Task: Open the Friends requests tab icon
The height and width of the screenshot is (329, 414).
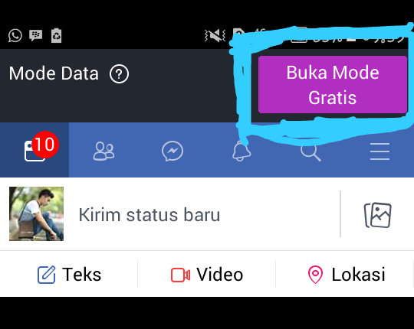Action: pos(103,151)
